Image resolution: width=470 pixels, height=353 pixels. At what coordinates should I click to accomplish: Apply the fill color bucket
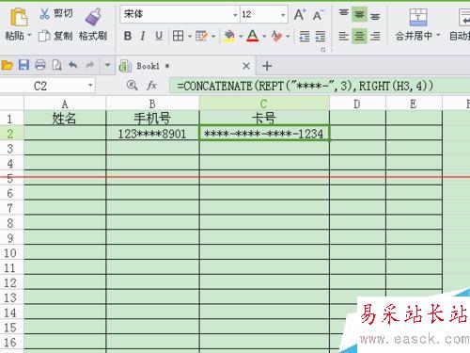(229, 36)
